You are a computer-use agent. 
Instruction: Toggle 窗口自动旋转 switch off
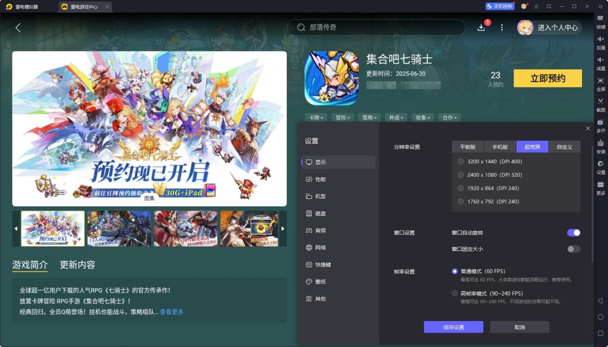[573, 233]
